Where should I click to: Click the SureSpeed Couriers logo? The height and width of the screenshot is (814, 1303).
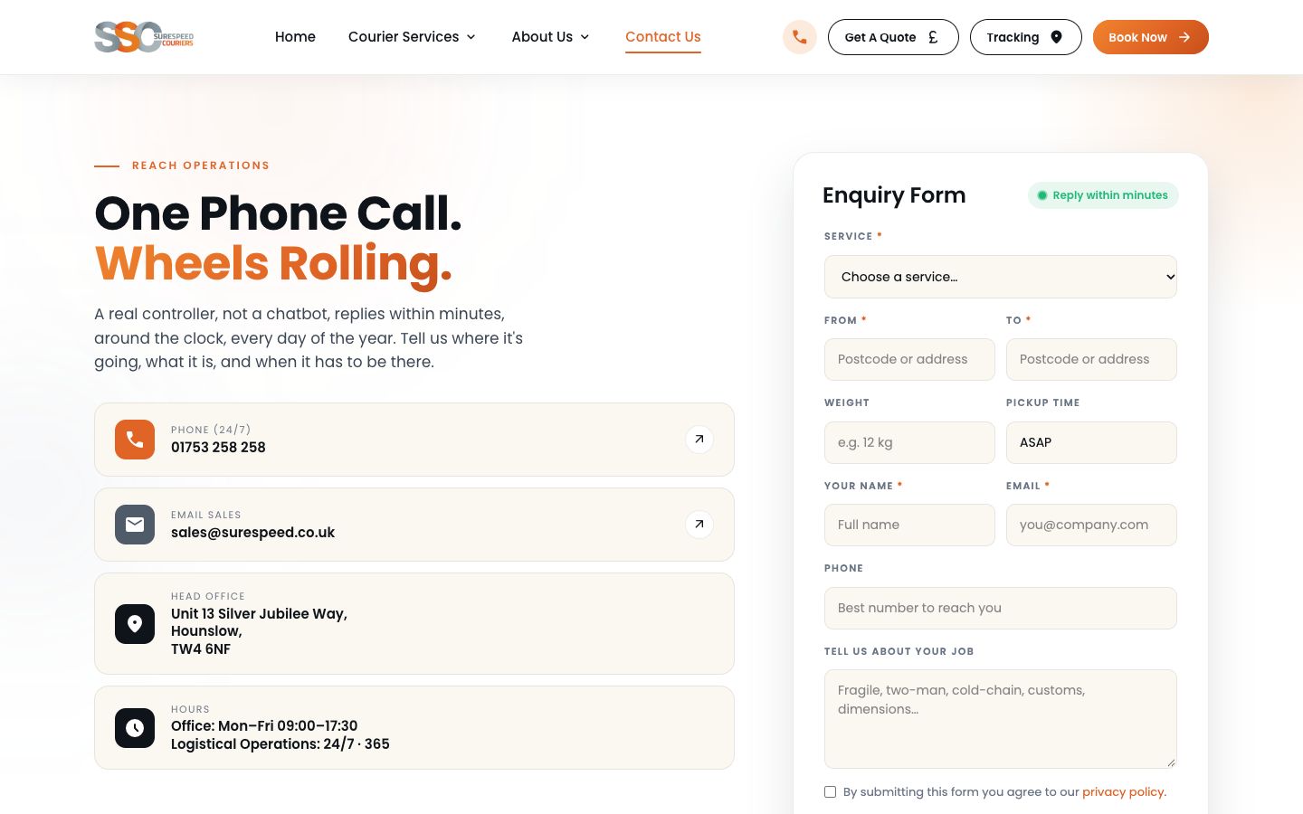[144, 37]
